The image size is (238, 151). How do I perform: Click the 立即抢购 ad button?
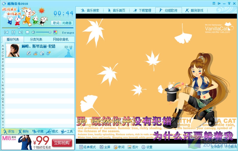coord(62,143)
